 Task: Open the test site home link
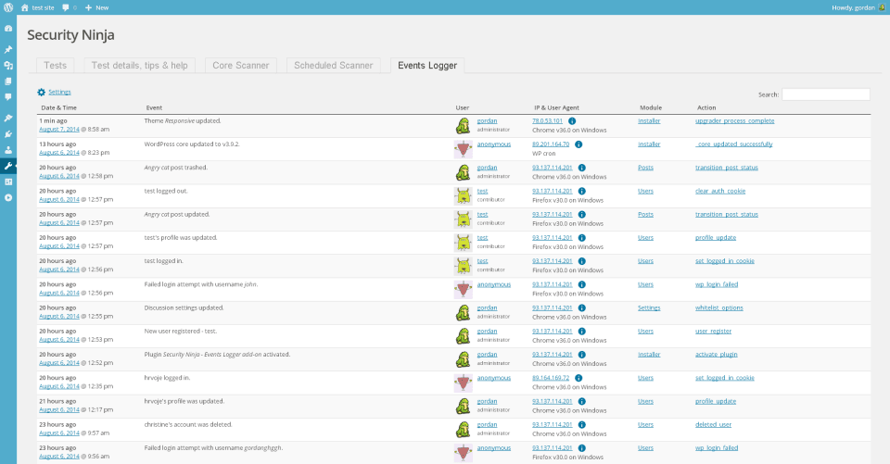pos(37,7)
